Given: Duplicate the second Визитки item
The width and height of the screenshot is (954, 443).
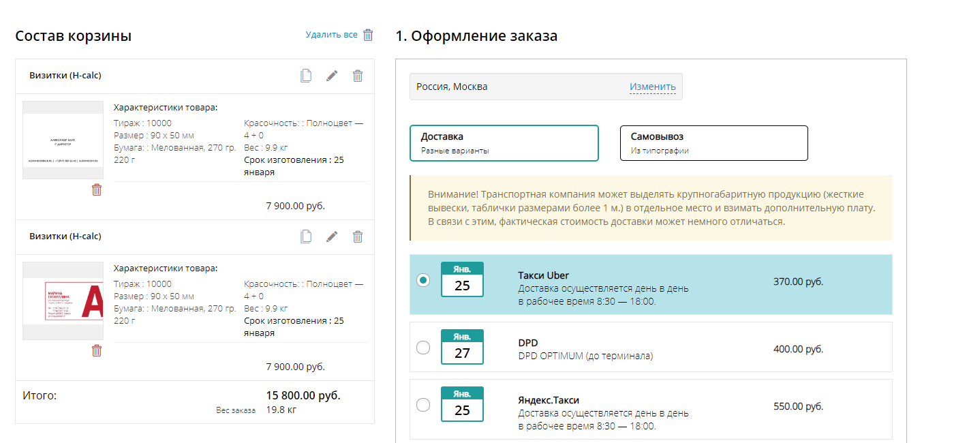Looking at the screenshot, I should coord(306,236).
